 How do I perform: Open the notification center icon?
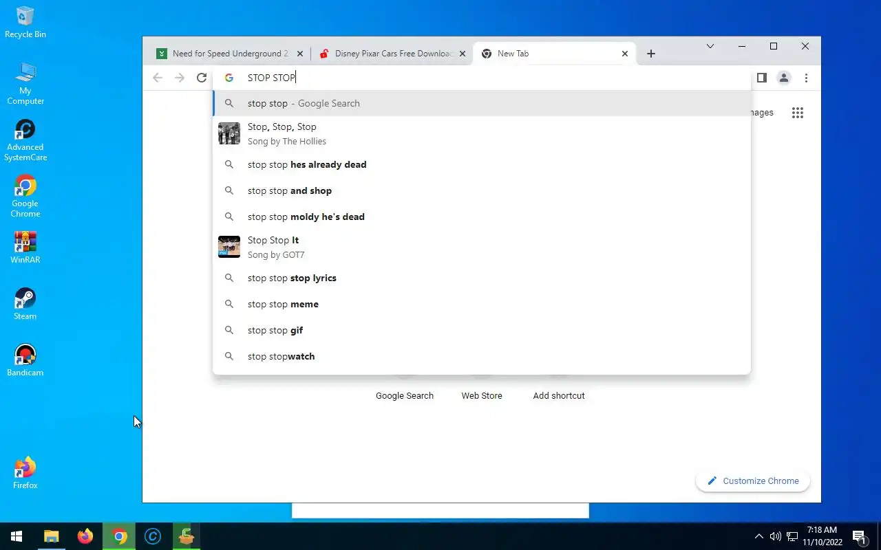click(x=859, y=536)
